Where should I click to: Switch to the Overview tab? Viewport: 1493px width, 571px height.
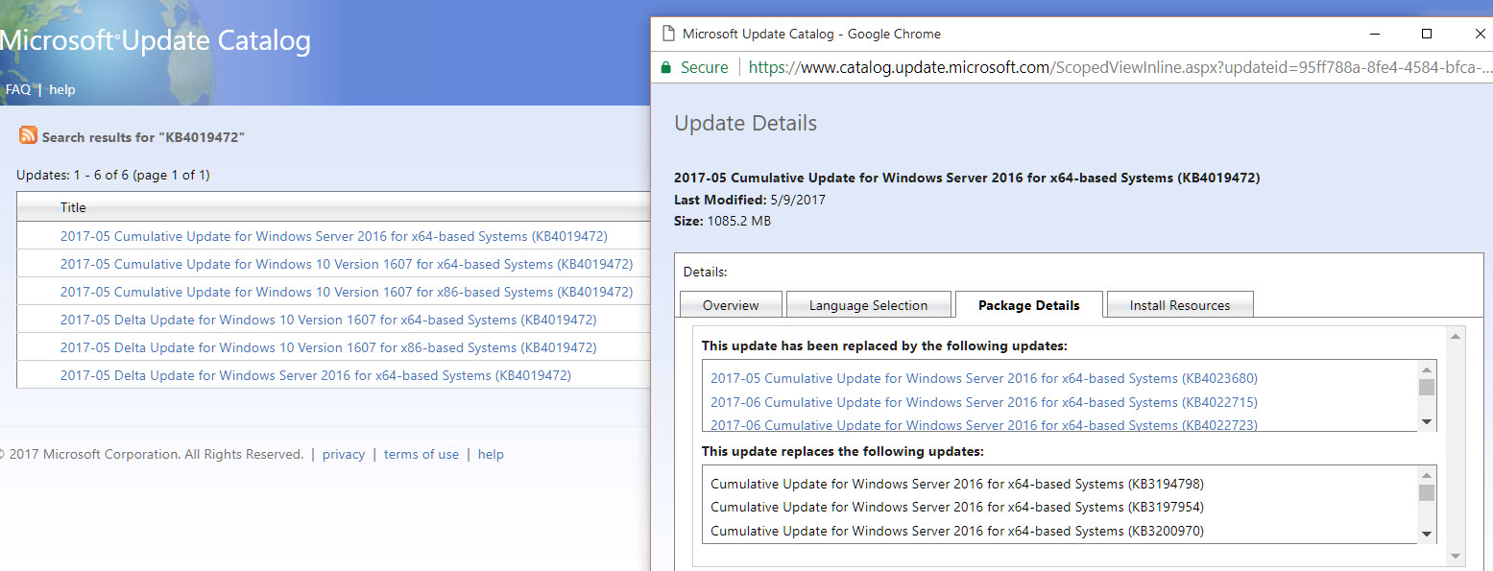(731, 305)
